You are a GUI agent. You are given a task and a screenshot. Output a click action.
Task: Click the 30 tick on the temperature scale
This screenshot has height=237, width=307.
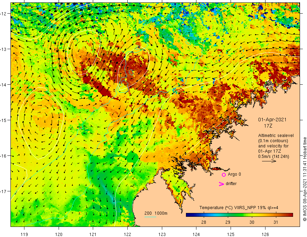tap(252, 222)
